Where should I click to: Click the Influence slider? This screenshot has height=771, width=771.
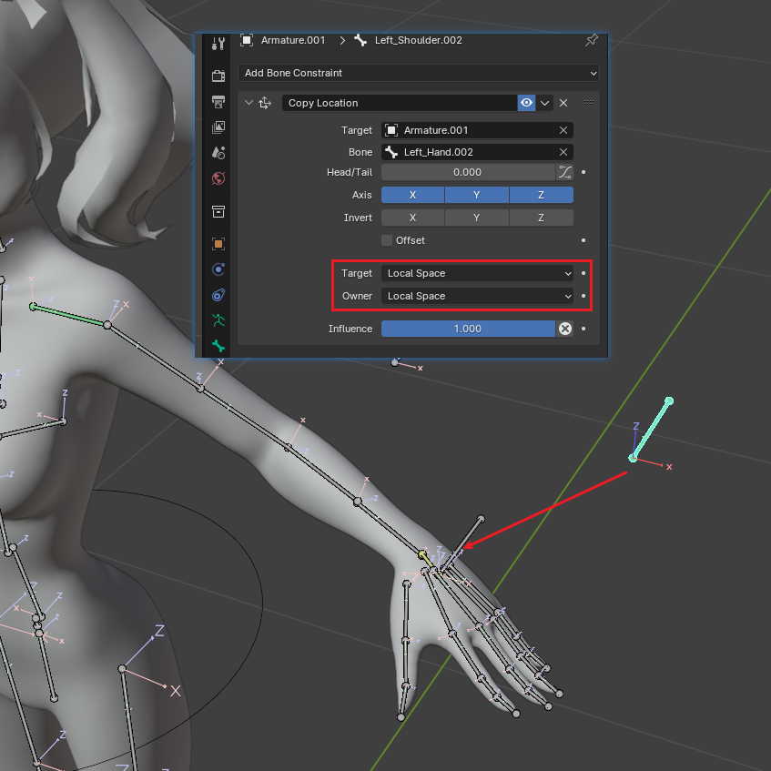pyautogui.click(x=468, y=329)
